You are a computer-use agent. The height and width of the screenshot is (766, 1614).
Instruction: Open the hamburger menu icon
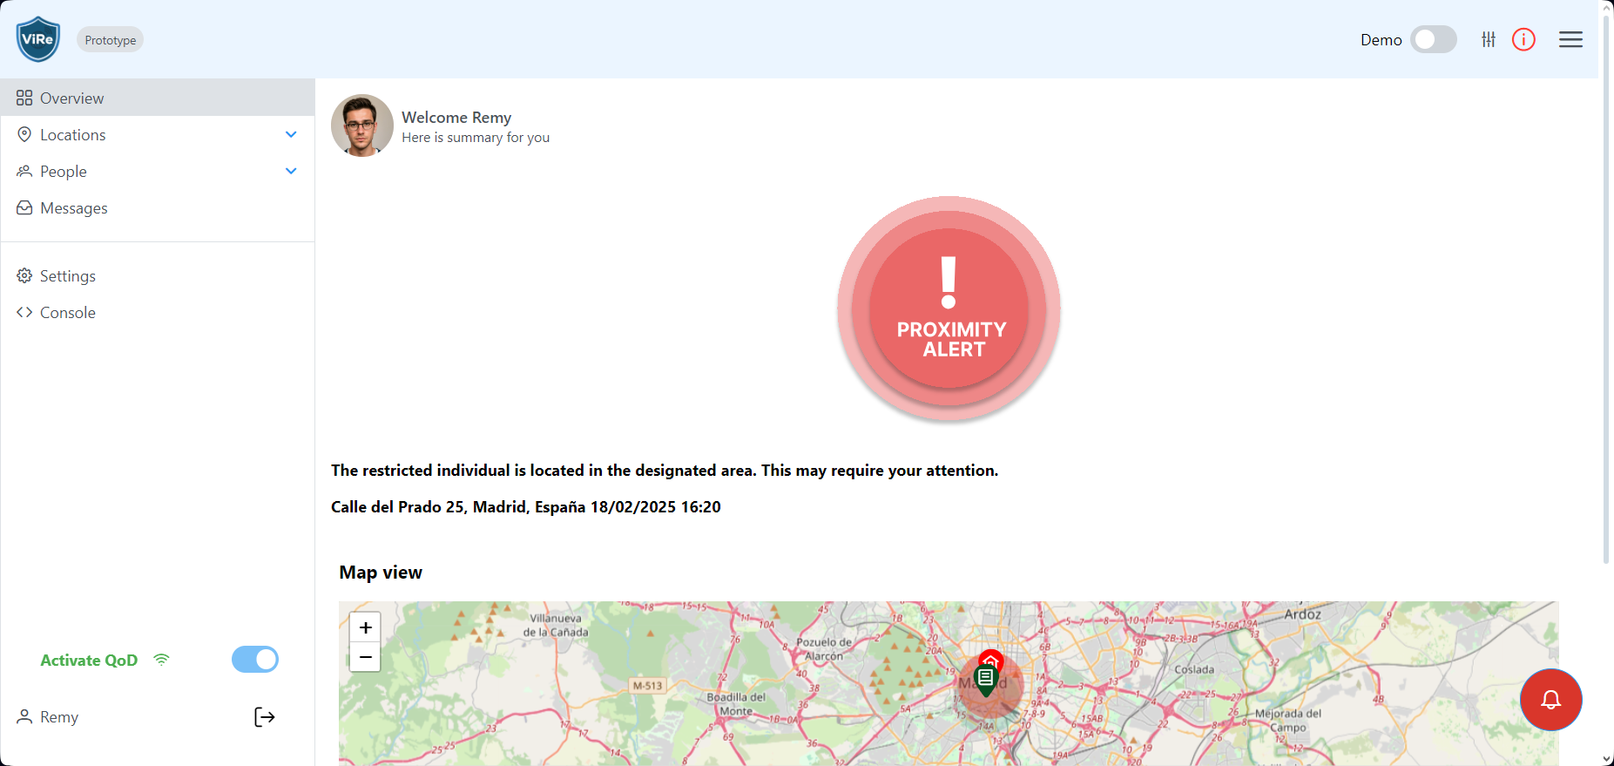click(1570, 39)
